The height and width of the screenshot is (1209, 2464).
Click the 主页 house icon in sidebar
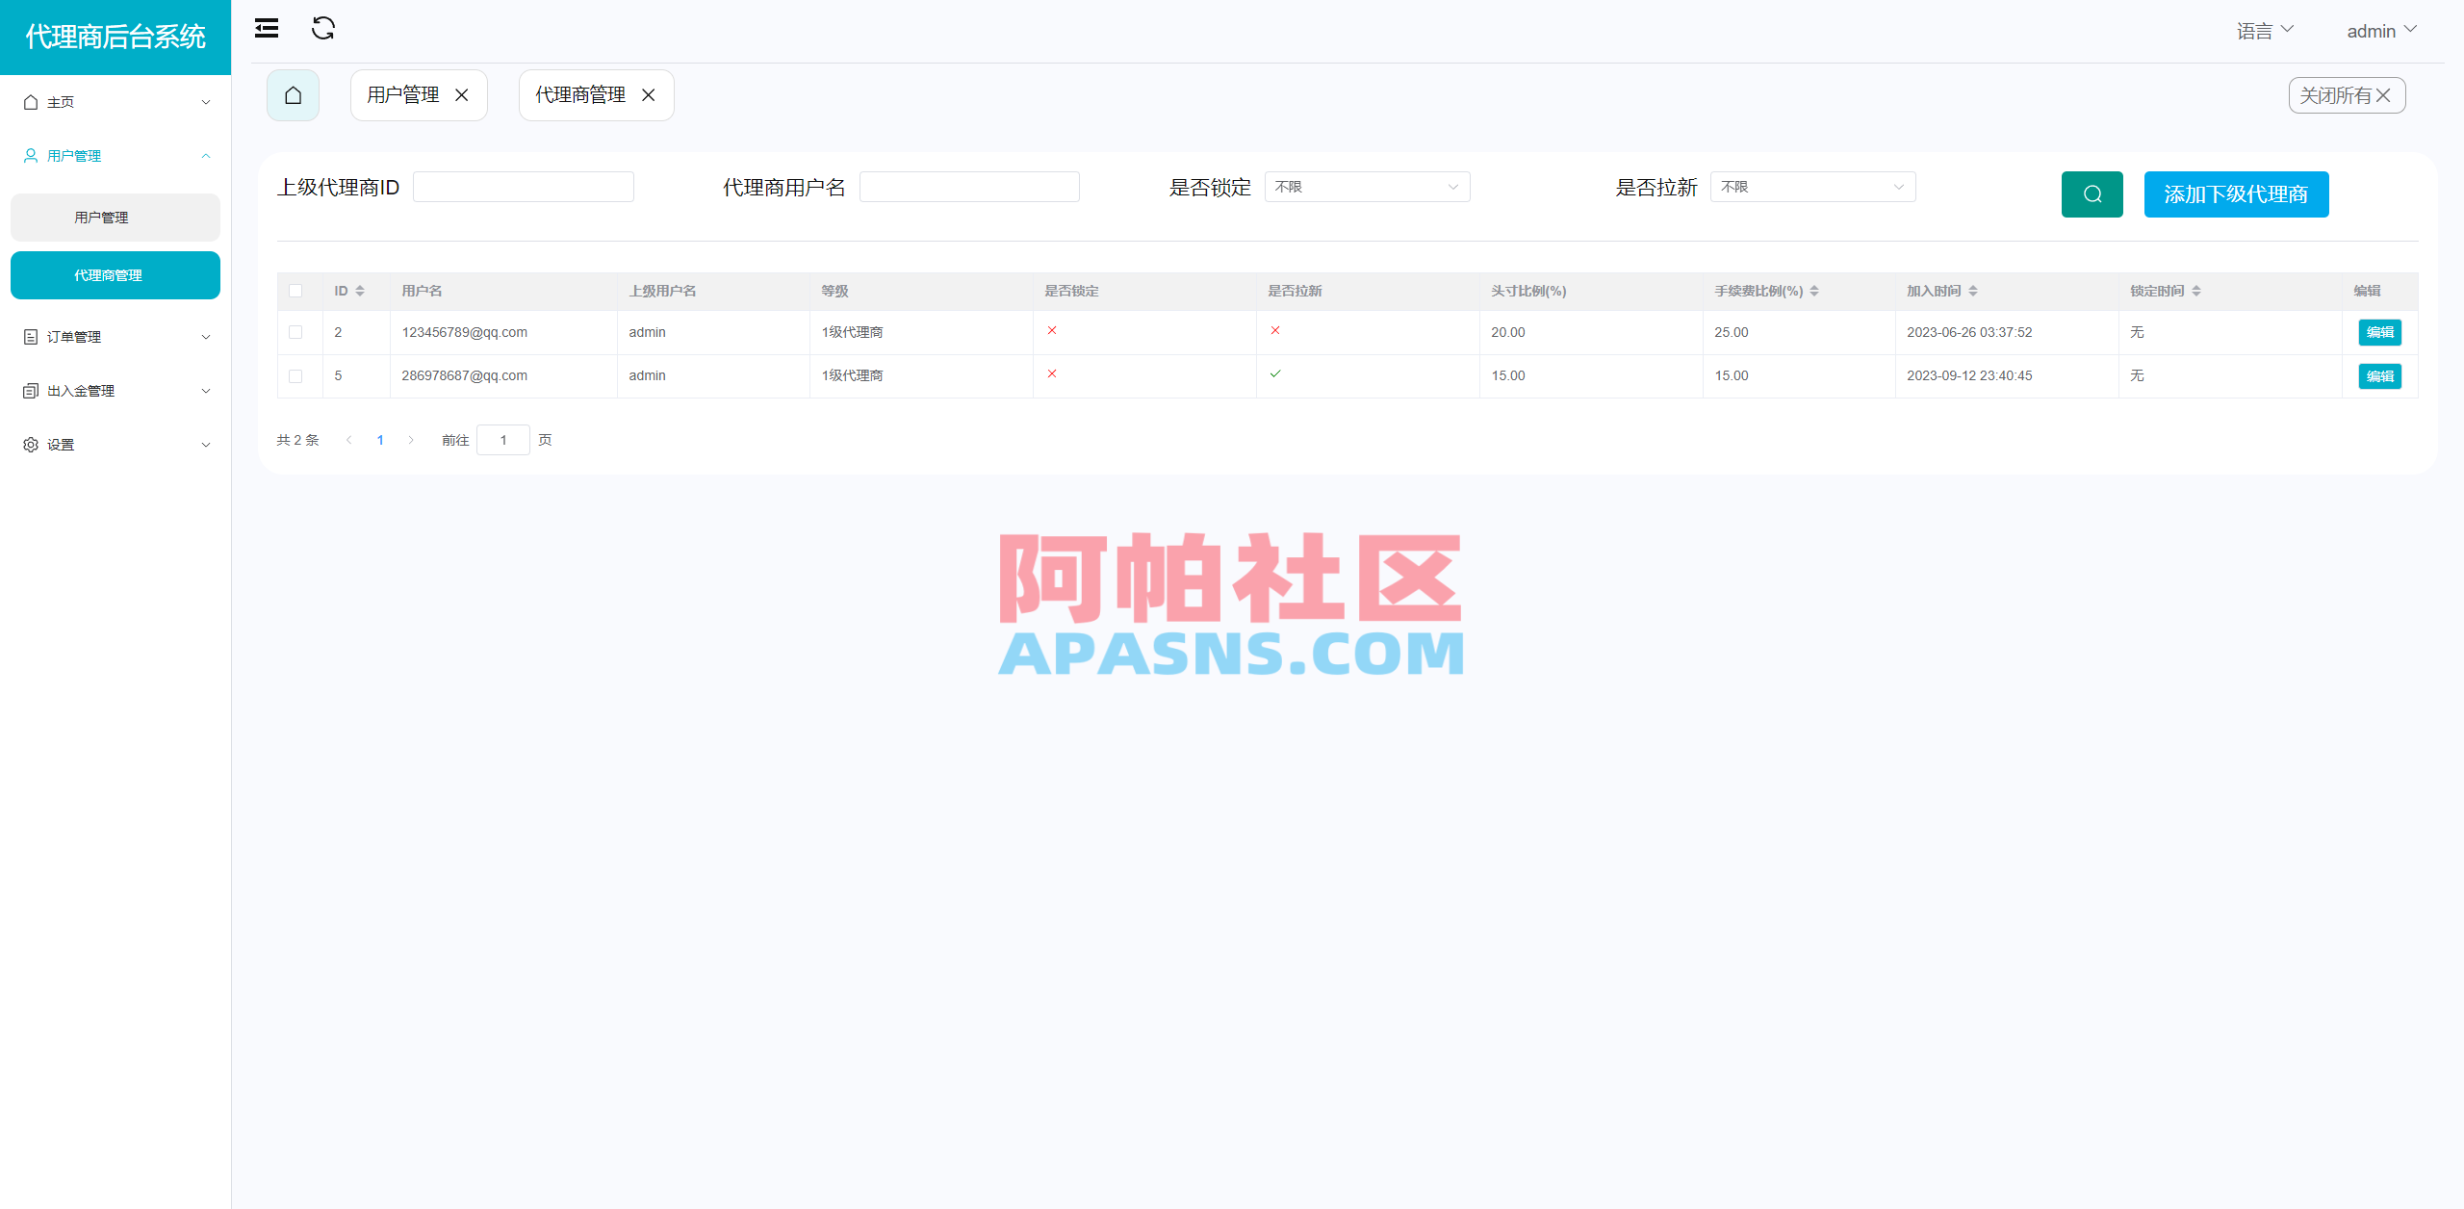[x=29, y=101]
